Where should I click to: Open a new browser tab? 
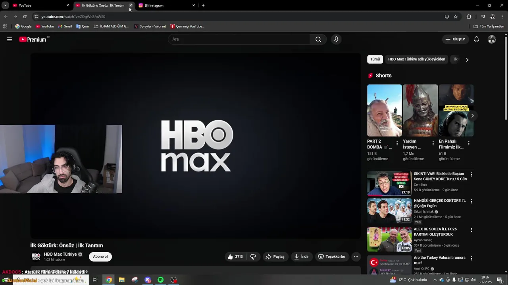tap(203, 6)
